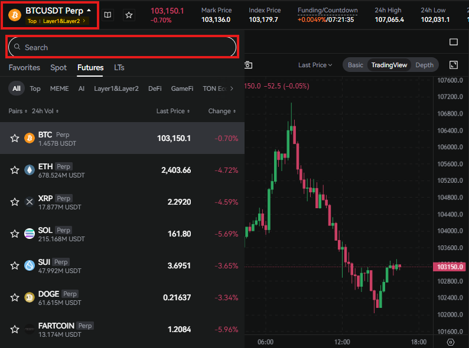Sort the list by Last Price column
The height and width of the screenshot is (348, 469).
[173, 111]
